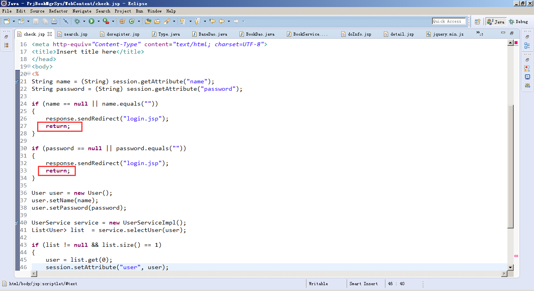This screenshot has height=291, width=534.
Task: Open the Search icon in the toolbar
Action: [167, 21]
